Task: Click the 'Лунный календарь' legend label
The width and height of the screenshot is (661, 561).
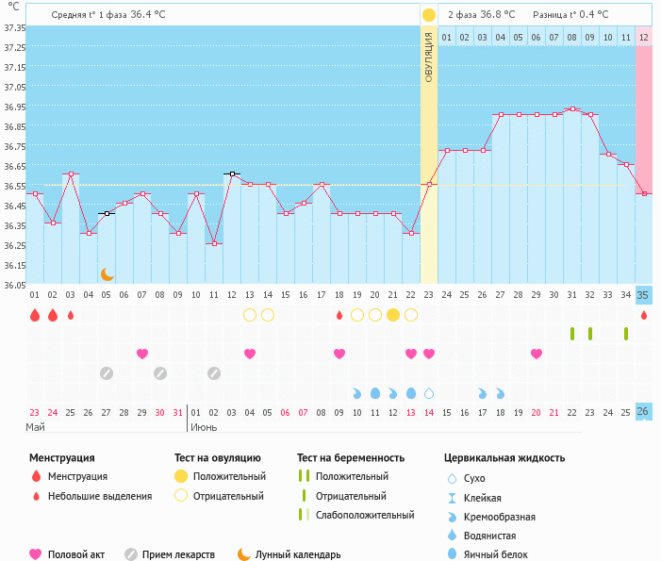Action: [300, 554]
